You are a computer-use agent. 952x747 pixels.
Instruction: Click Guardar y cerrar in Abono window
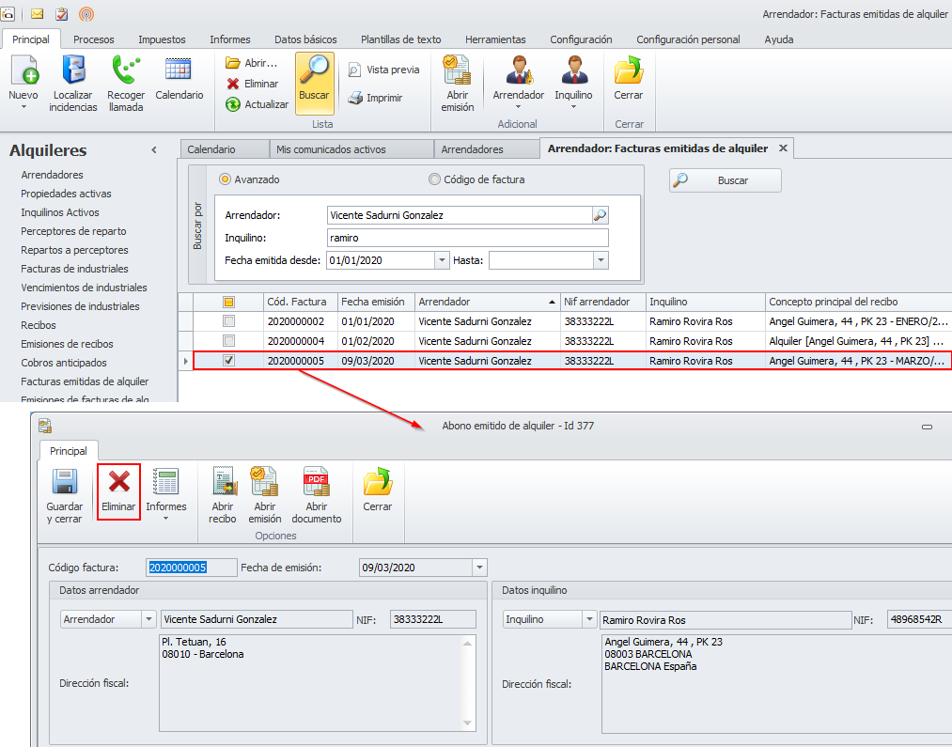64,496
